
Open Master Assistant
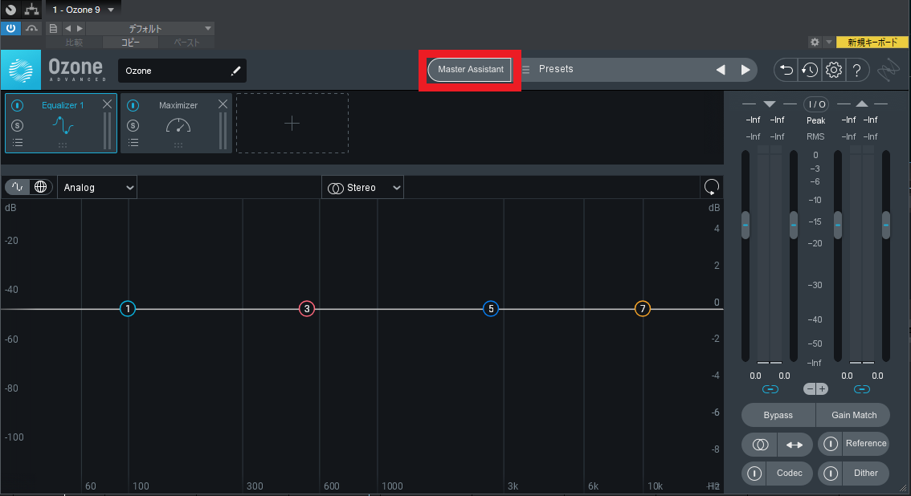(470, 70)
